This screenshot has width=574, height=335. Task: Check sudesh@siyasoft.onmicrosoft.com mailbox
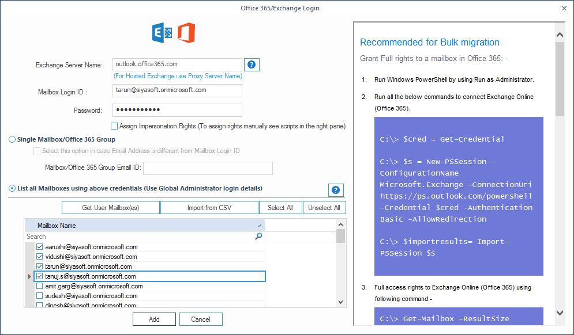[40, 296]
